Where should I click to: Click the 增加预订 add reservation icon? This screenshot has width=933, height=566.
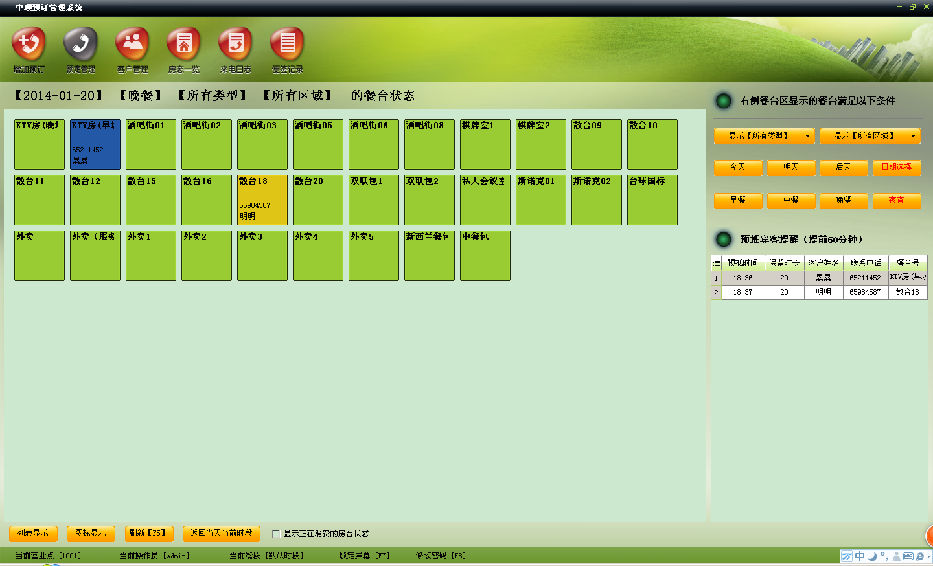[29, 45]
